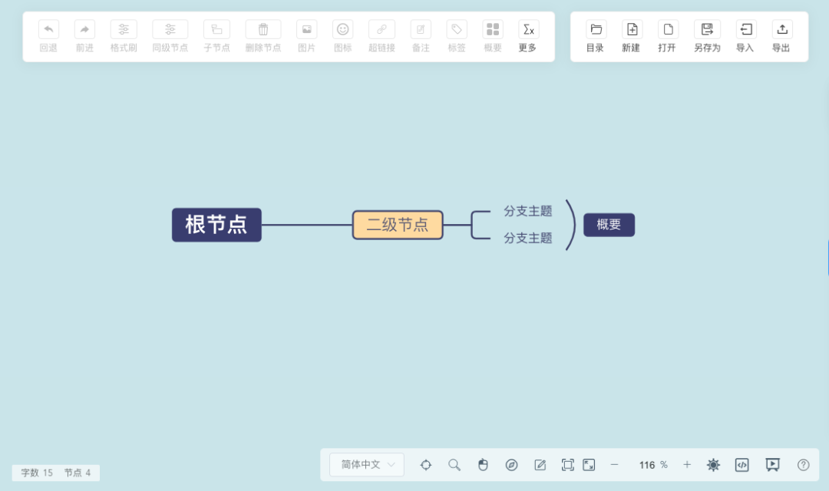Switch dark mode via the sun icon
Viewport: 829px width, 491px height.
pos(713,464)
